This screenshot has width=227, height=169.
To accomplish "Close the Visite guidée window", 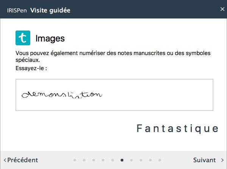I will (x=222, y=9).
